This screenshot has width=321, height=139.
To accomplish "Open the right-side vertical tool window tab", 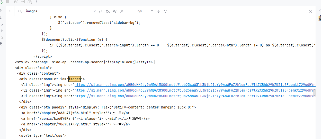I will pyautogui.click(x=320, y=18).
